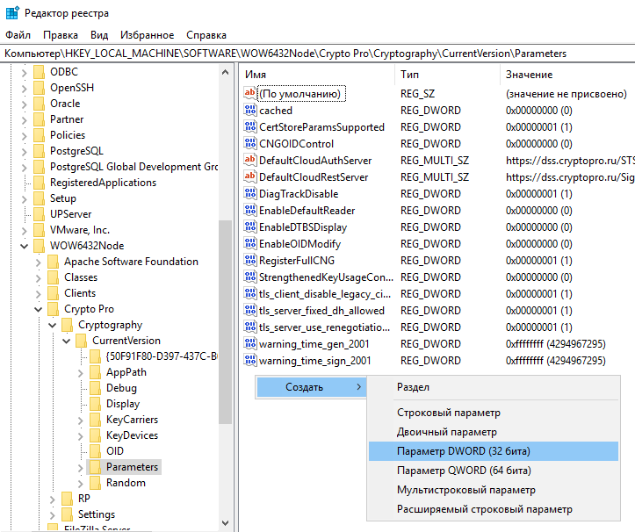Click the string icon of DefaultCloudAuthServer

point(249,160)
